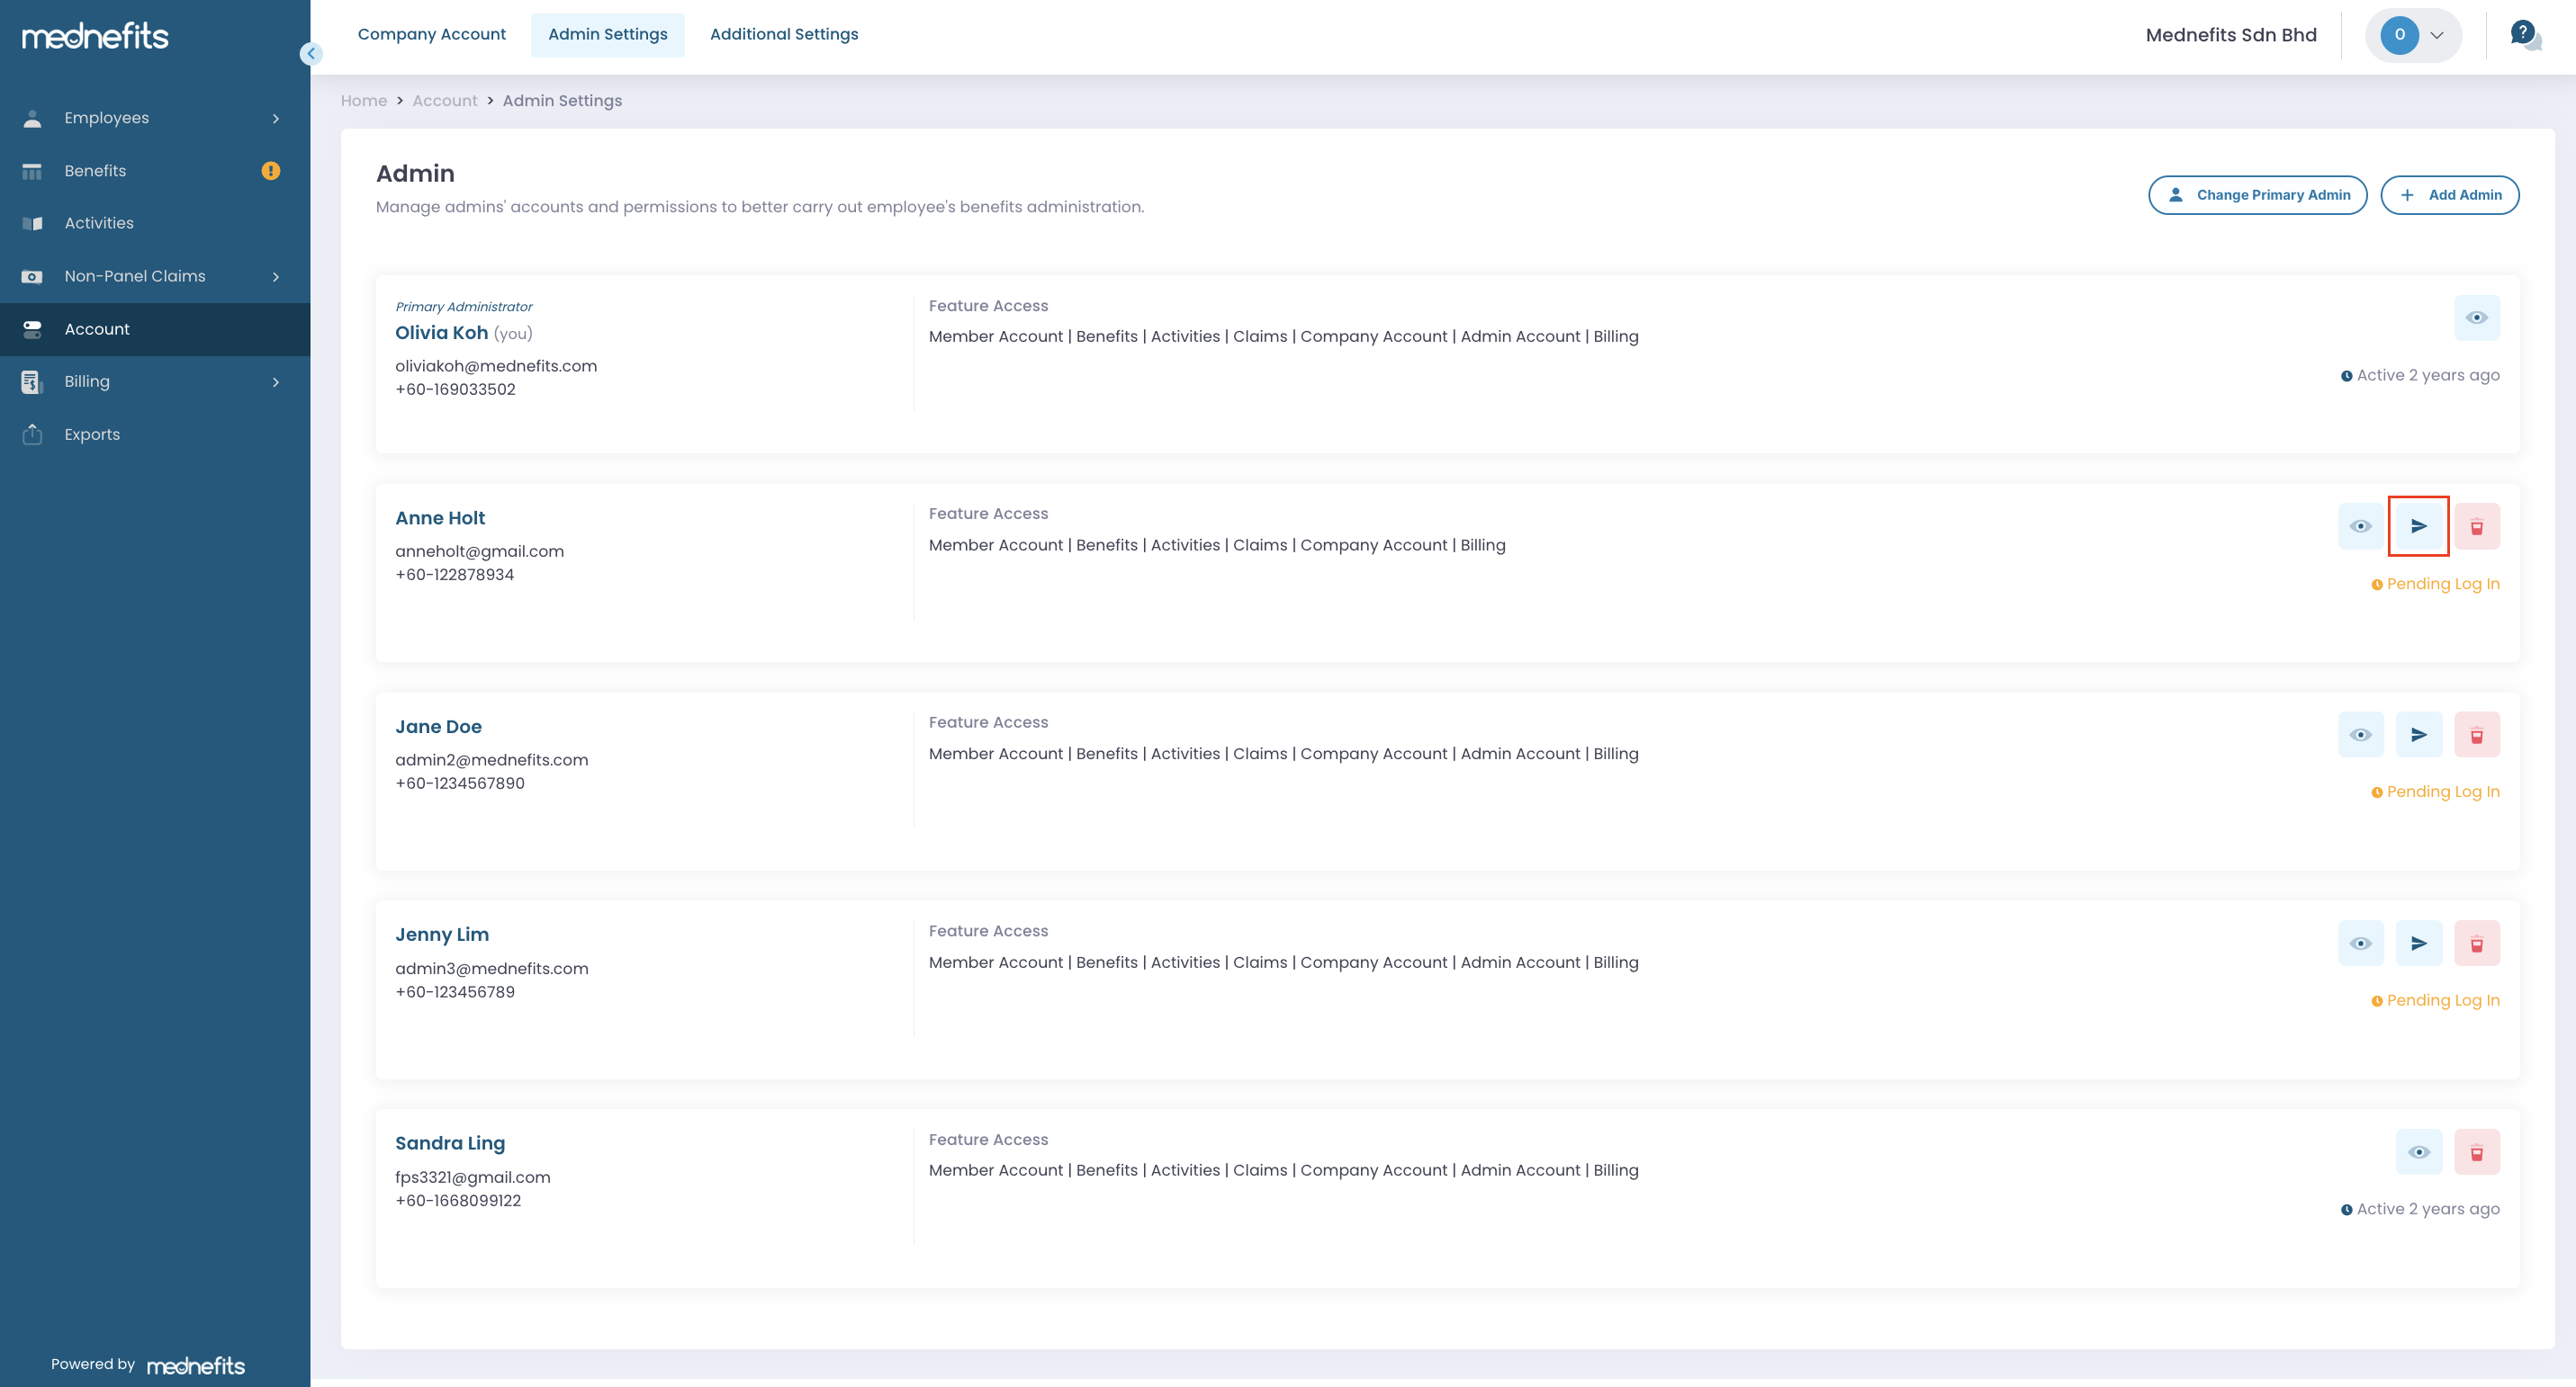Screen dimensions: 2576x1387
Task: Click the Exports upload icon
Action: click(x=32, y=434)
